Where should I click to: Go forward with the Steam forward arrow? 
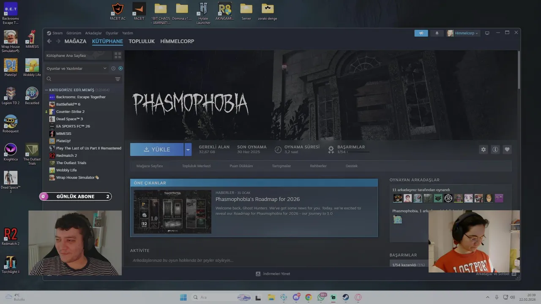tap(57, 41)
